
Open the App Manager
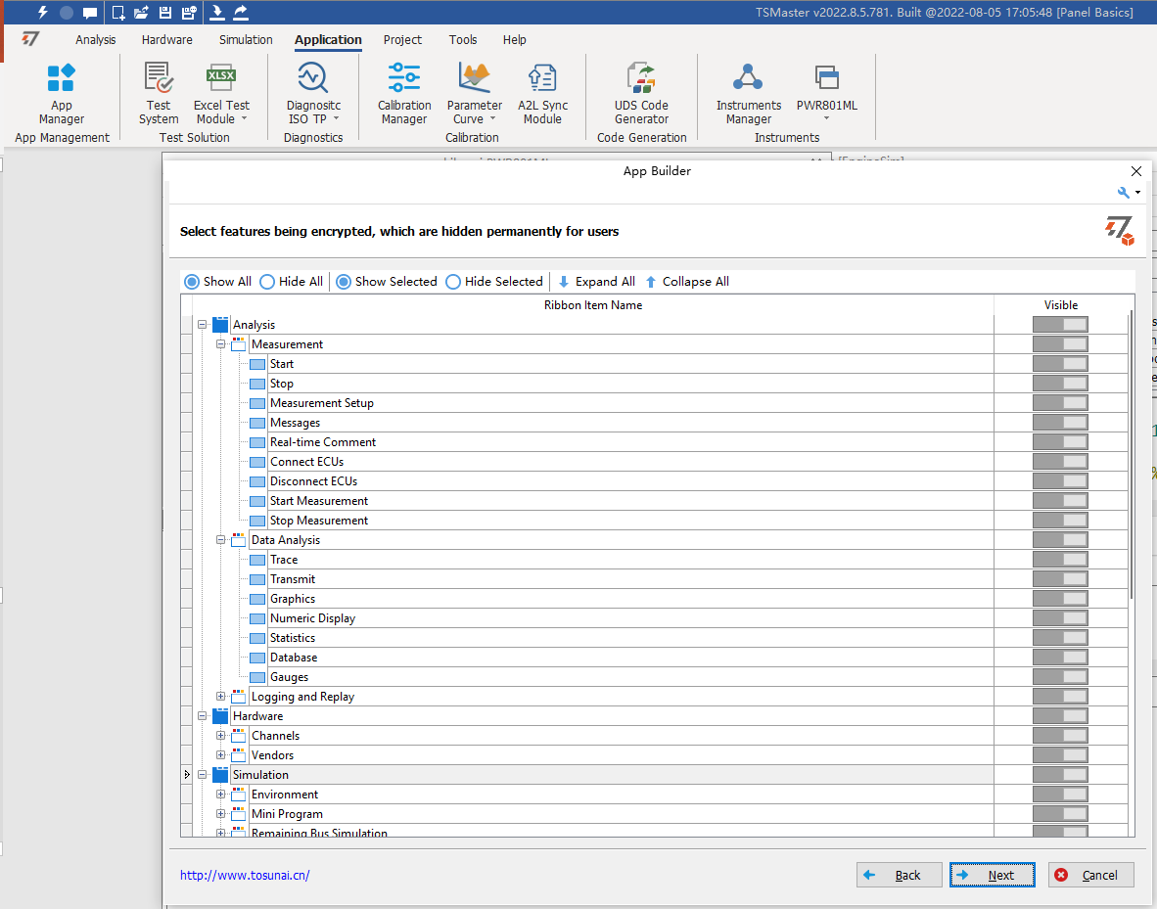click(62, 94)
